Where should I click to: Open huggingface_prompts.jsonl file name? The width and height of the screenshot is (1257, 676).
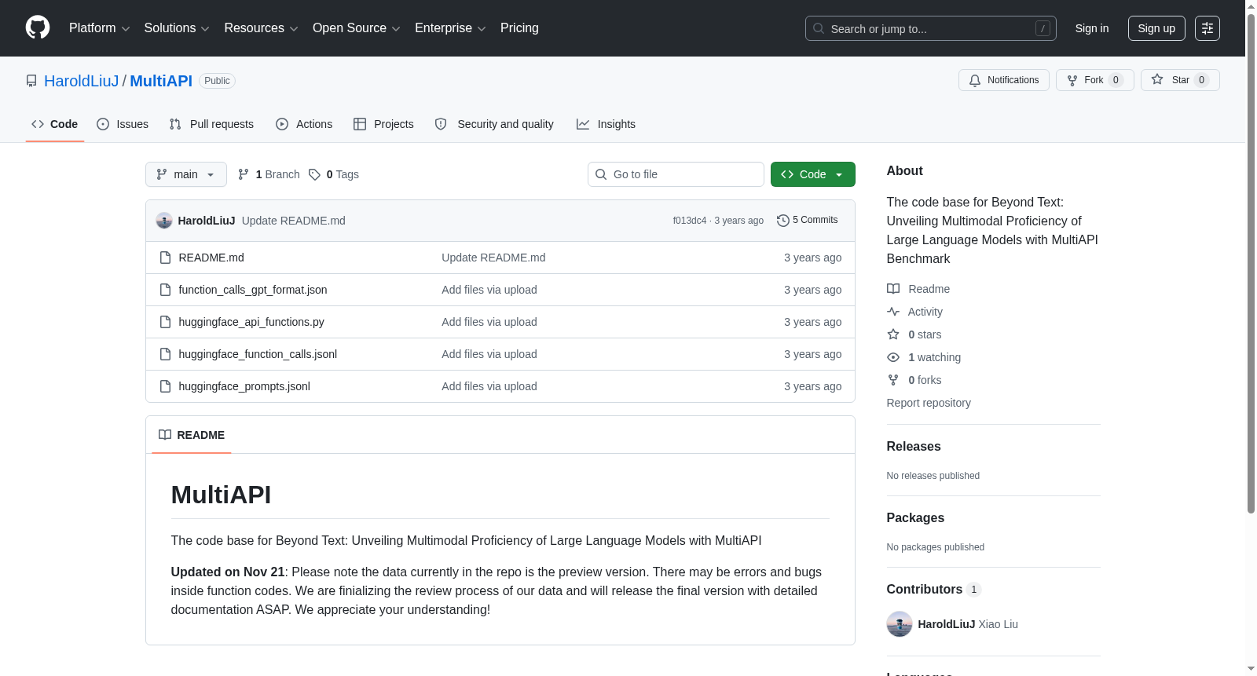[244, 386]
